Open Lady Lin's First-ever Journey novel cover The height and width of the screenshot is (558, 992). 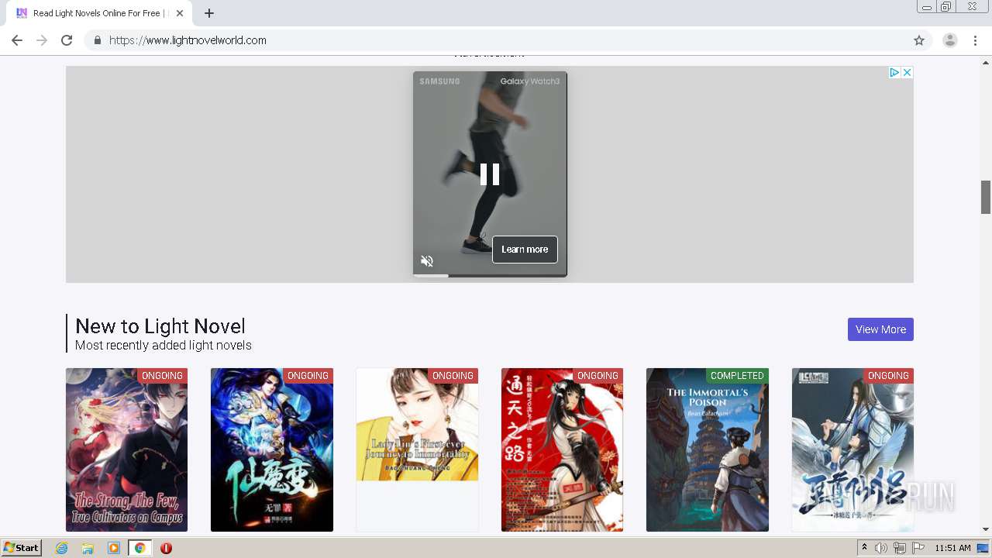[417, 425]
